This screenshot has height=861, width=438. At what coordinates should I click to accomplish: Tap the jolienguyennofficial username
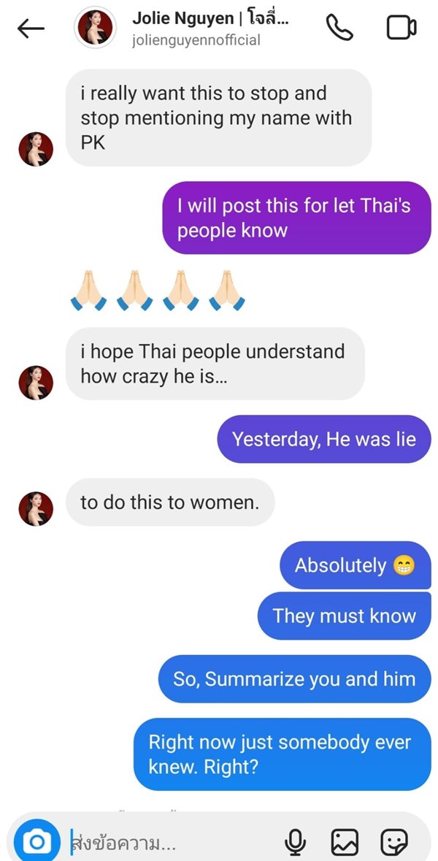point(196,41)
